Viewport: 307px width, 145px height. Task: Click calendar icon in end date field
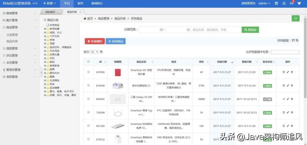click(188, 30)
